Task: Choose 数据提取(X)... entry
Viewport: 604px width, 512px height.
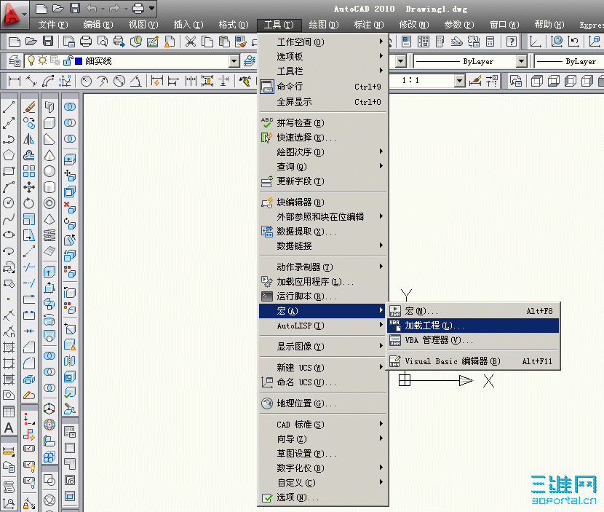Action: click(x=323, y=232)
